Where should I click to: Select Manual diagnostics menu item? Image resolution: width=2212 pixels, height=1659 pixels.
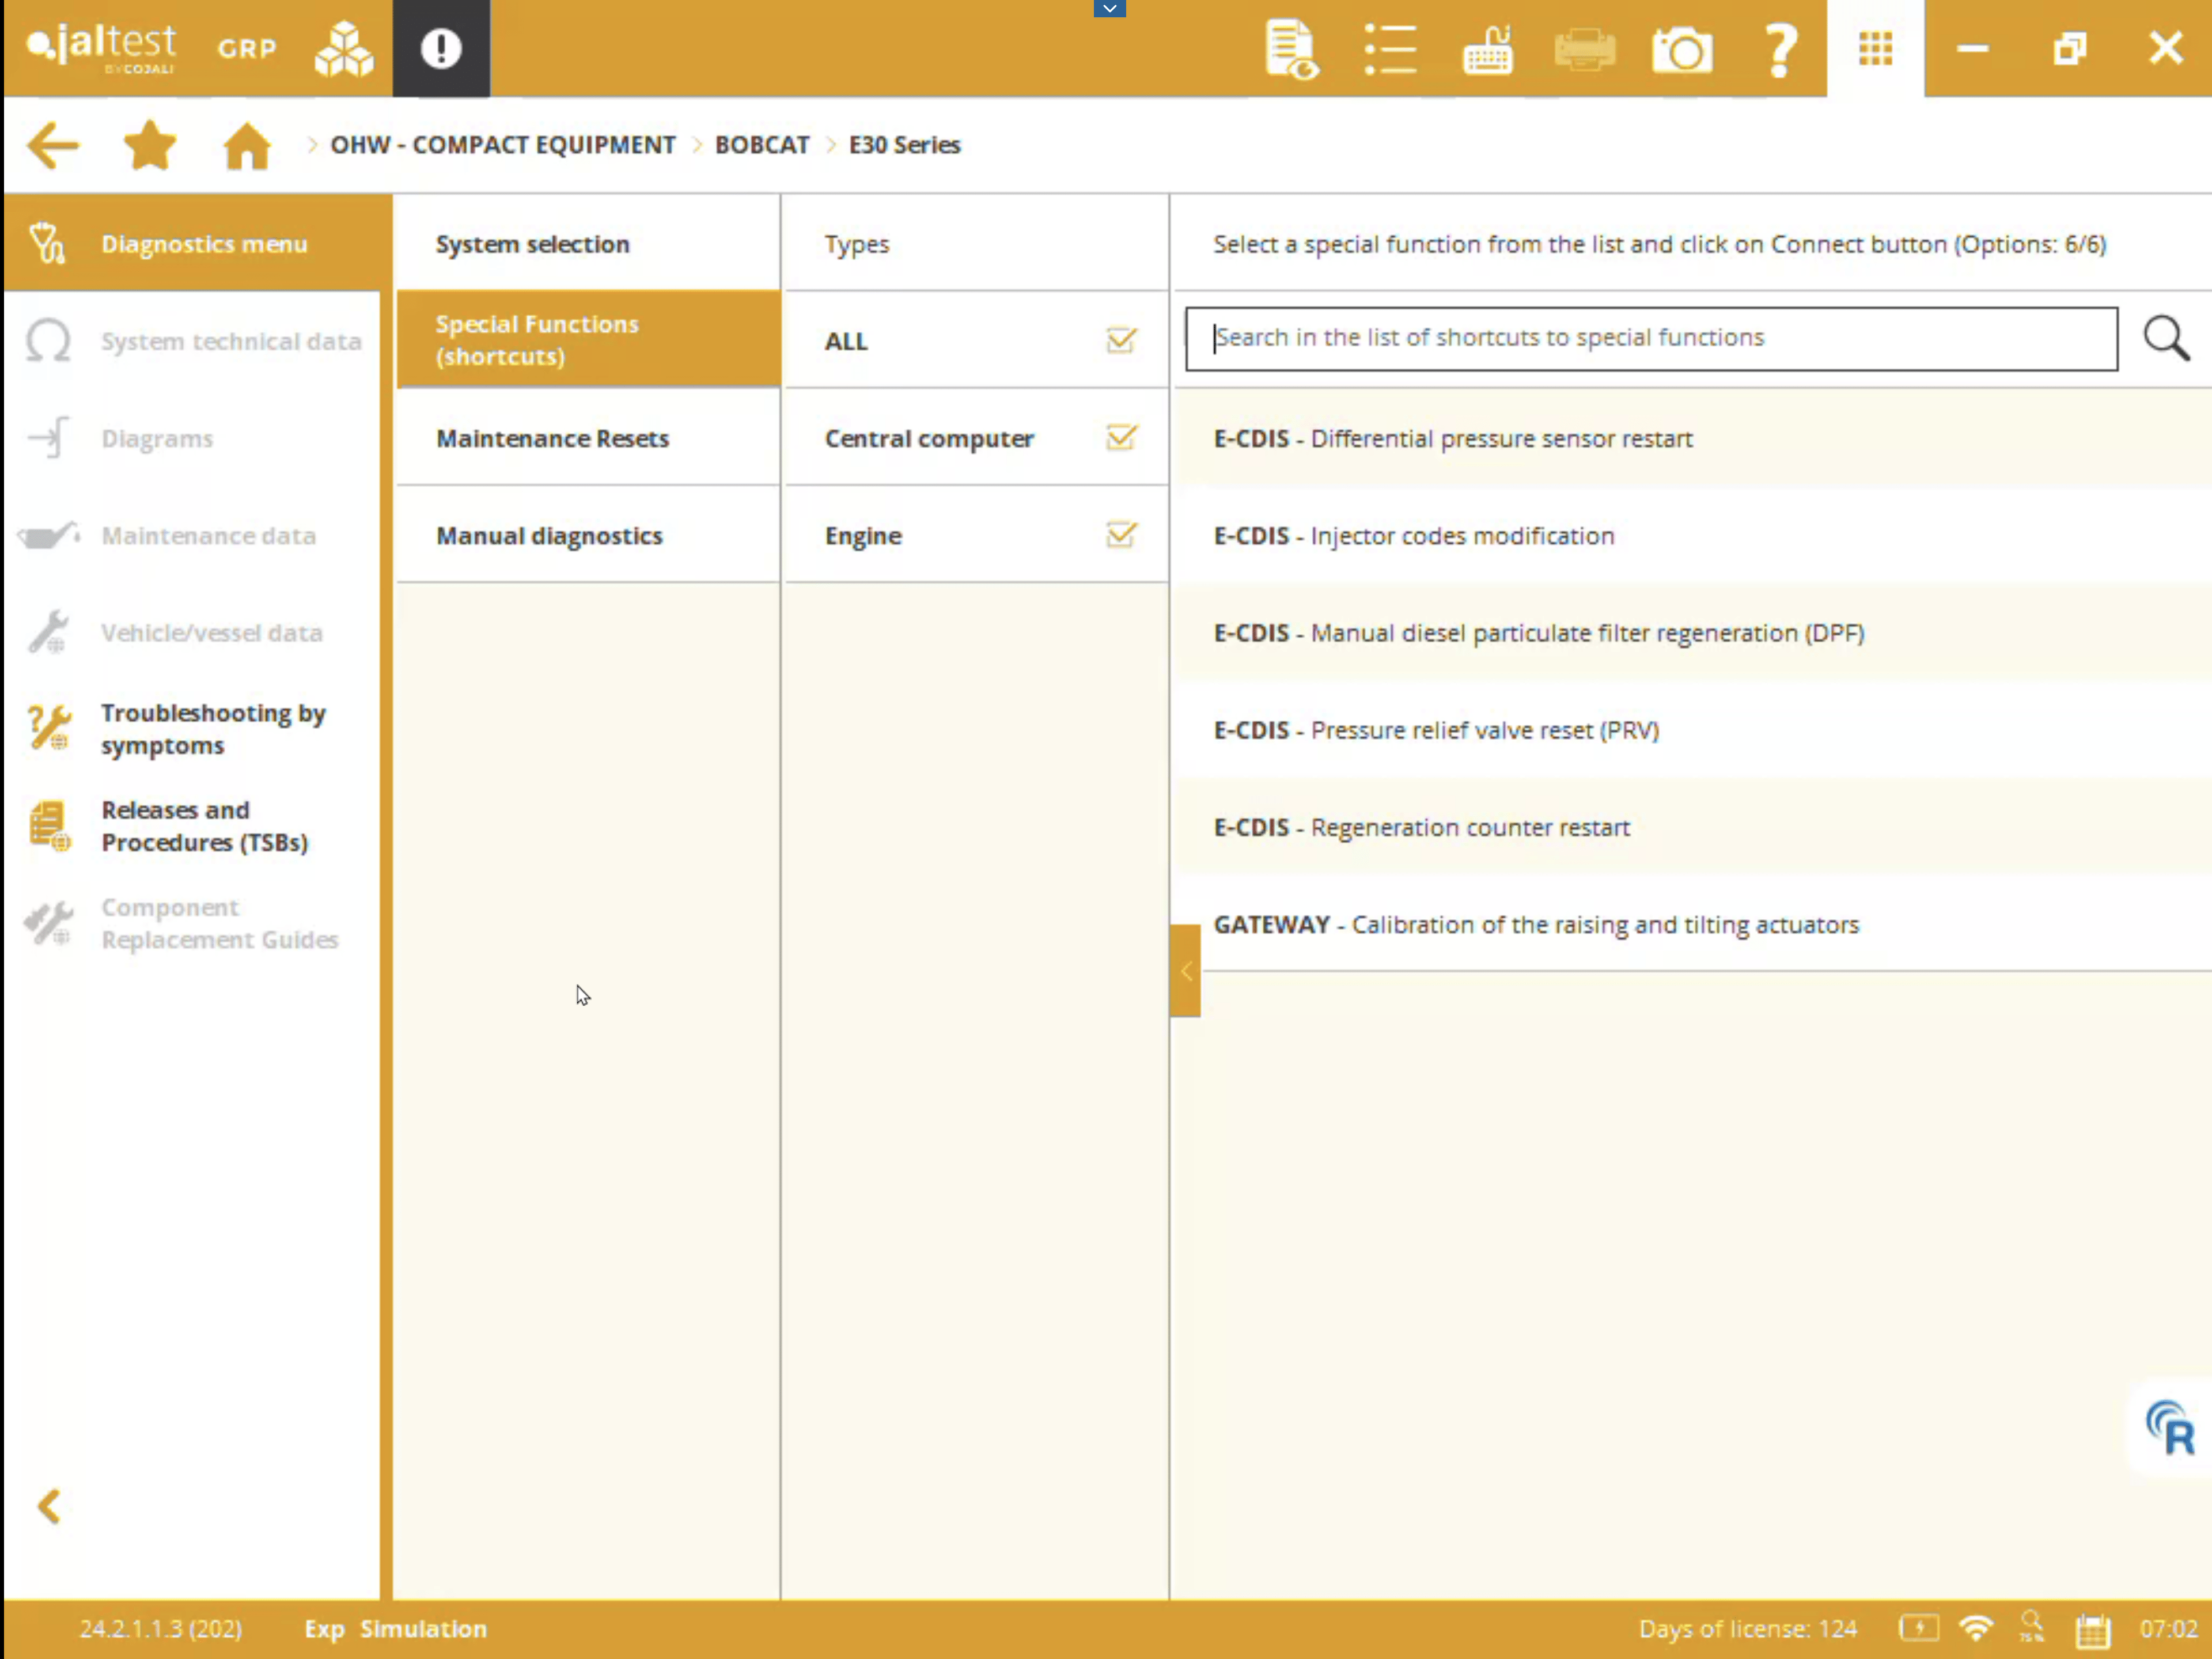pos(549,536)
